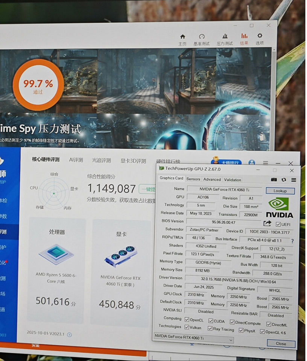Image resolution: width=307 pixels, height=361 pixels.
Task: Open 3DMark stress tests (压力测试) tab
Action: pyautogui.click(x=225, y=39)
